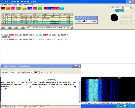The width and height of the screenshot is (135, 108).
Task: Increase the 99 stepper value in CwGet
Action: (x=39, y=72)
